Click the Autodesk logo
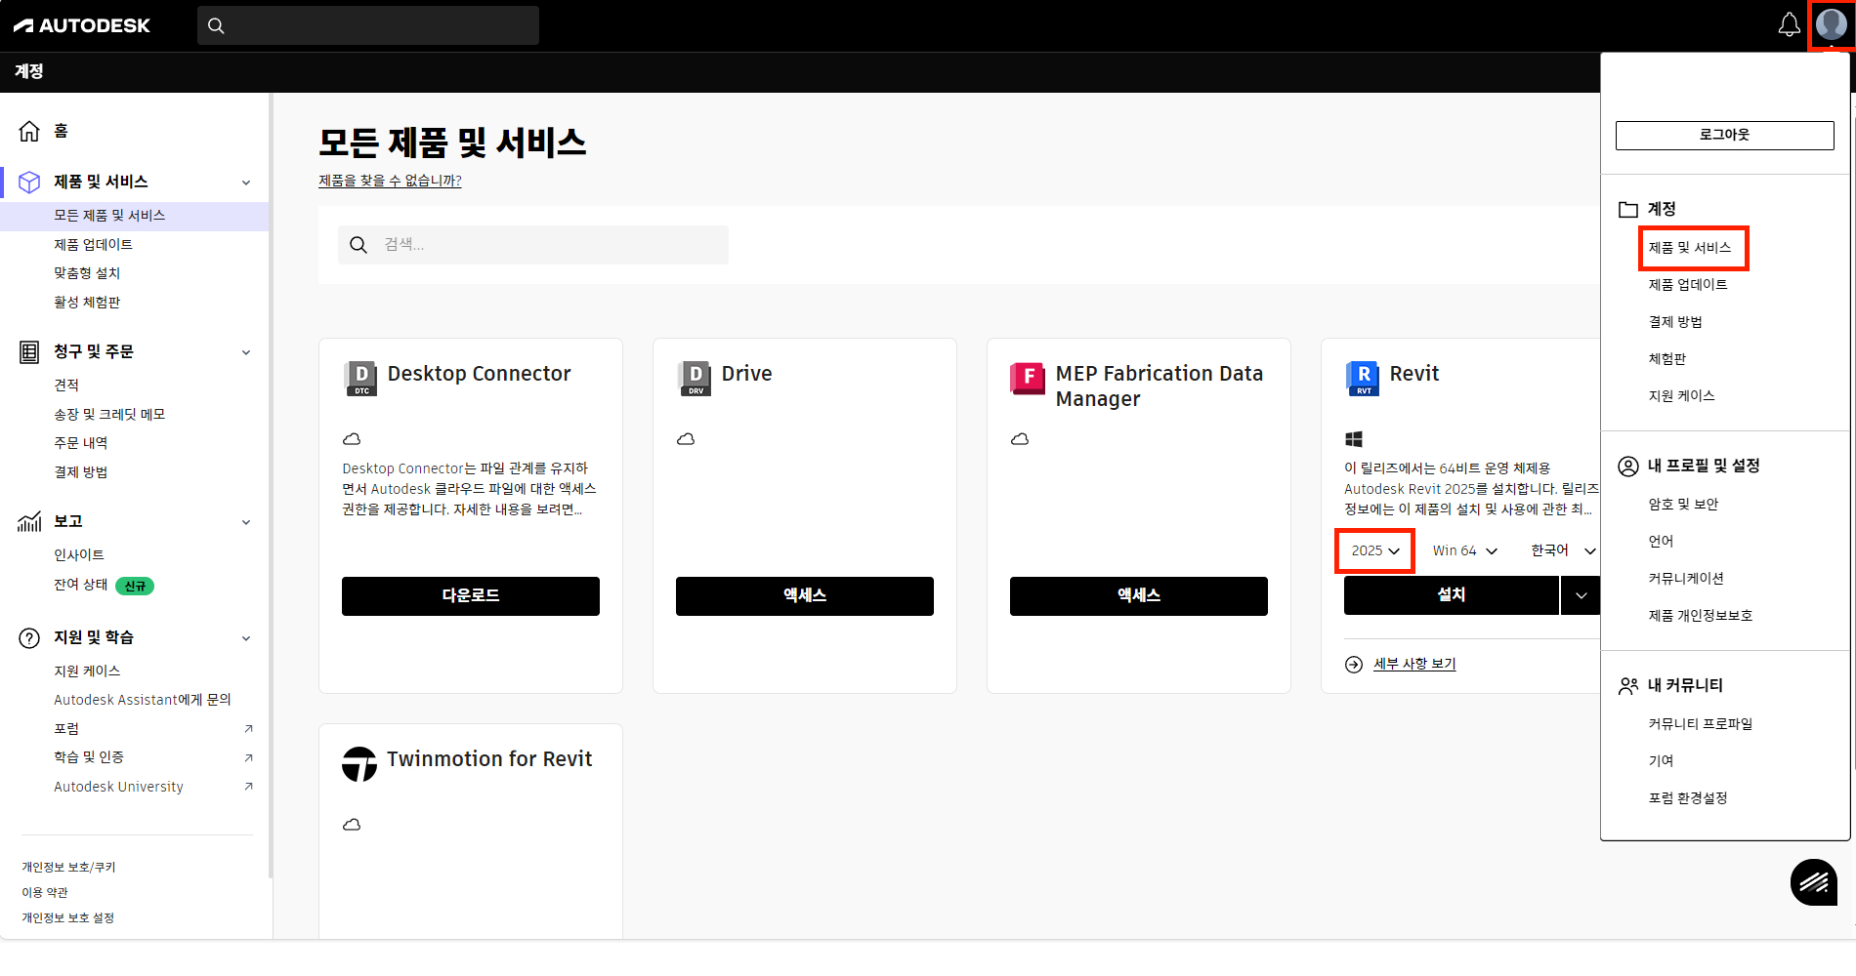 [x=82, y=25]
